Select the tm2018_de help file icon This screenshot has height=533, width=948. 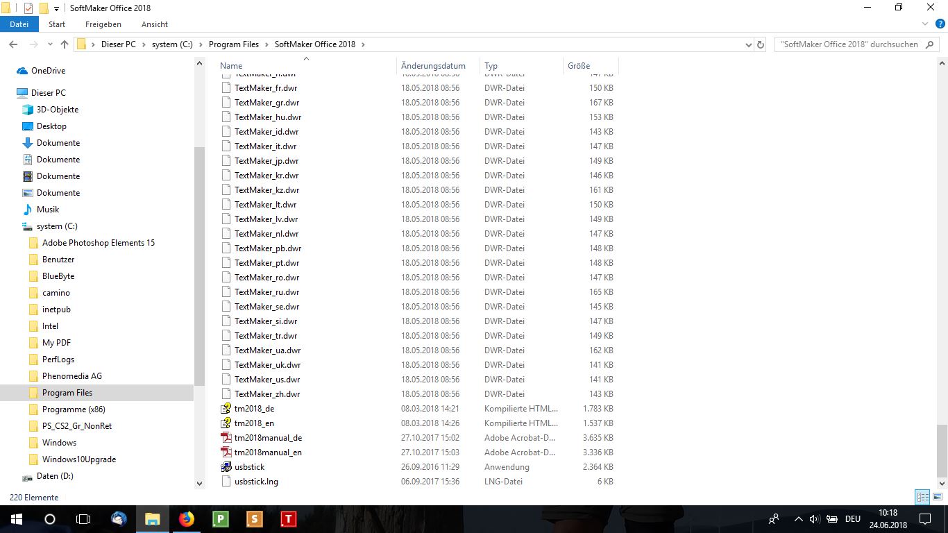pos(226,409)
